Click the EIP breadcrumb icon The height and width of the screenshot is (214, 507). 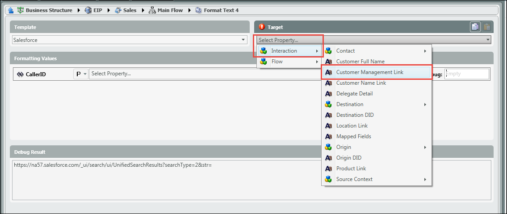tap(88, 10)
